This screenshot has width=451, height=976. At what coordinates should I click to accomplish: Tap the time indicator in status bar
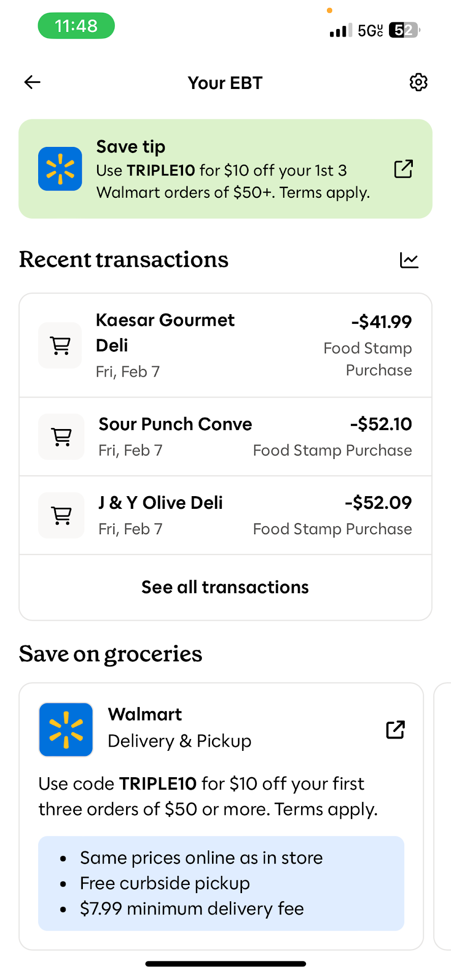(x=76, y=26)
